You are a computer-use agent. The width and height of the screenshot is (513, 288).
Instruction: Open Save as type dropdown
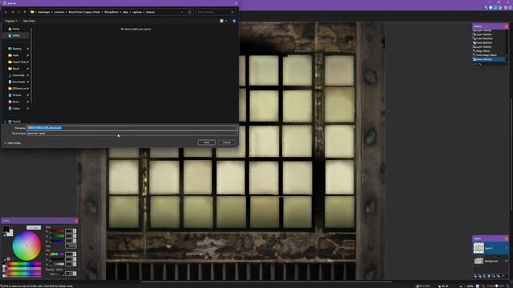click(131, 134)
